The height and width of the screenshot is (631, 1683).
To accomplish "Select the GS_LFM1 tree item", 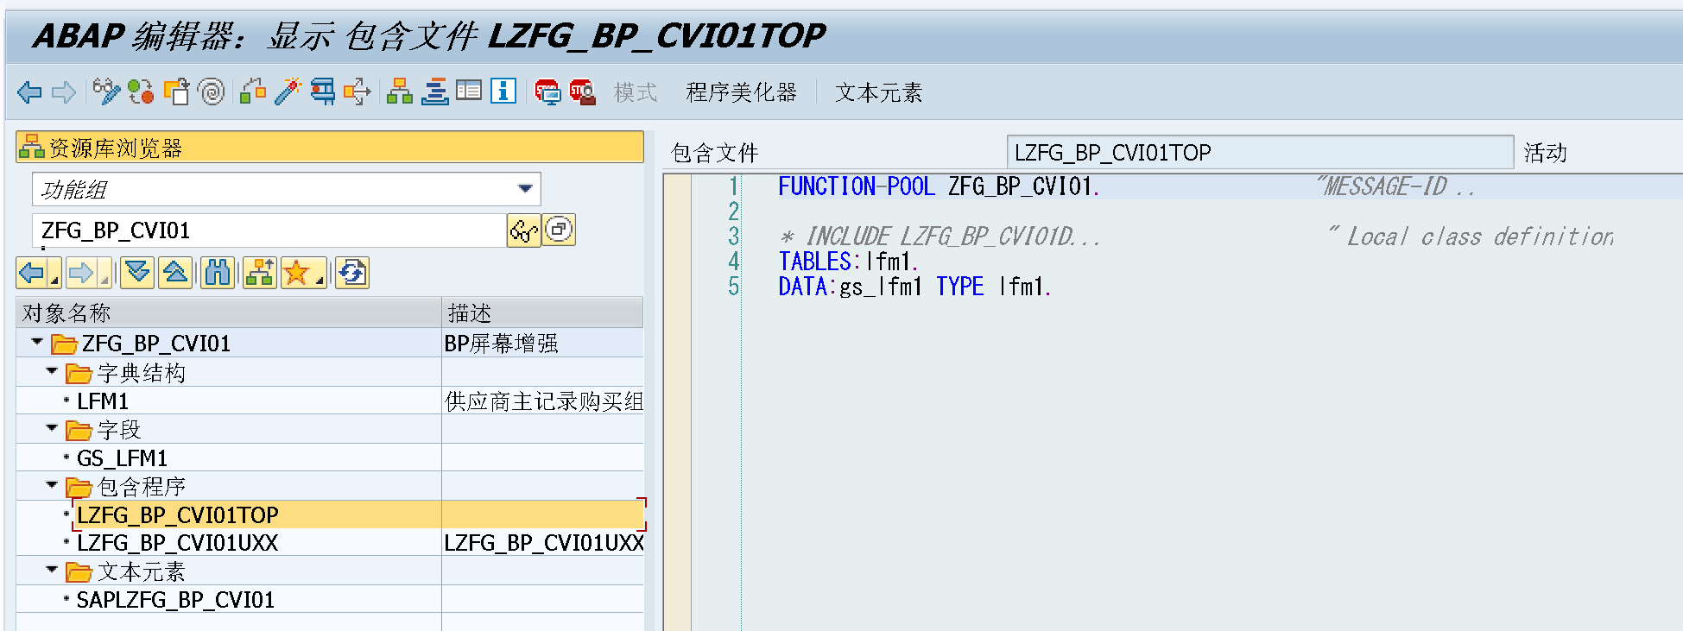I will pos(122,458).
